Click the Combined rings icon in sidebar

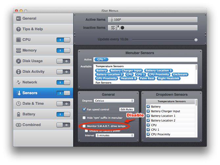[18, 125]
